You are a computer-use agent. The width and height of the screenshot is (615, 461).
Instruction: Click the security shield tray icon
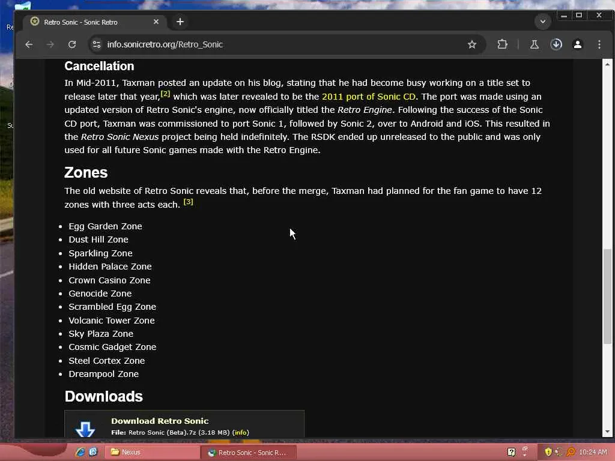548,453
